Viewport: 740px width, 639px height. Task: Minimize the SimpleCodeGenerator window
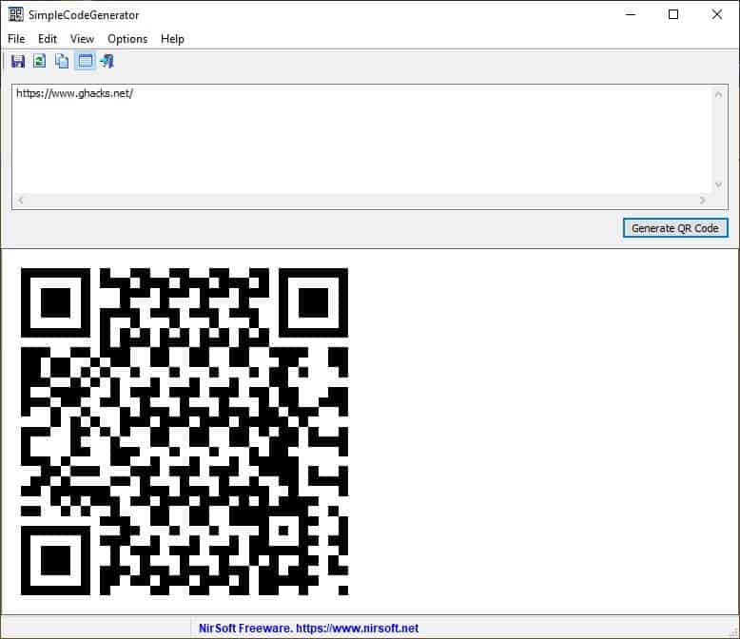click(631, 14)
